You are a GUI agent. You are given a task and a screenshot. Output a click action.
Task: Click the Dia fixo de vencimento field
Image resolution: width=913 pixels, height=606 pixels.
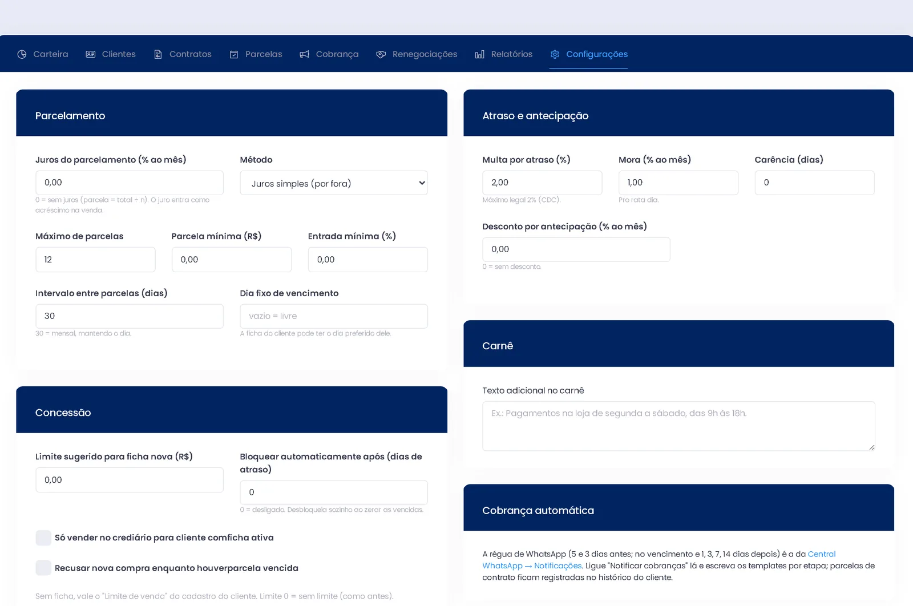[x=334, y=316]
